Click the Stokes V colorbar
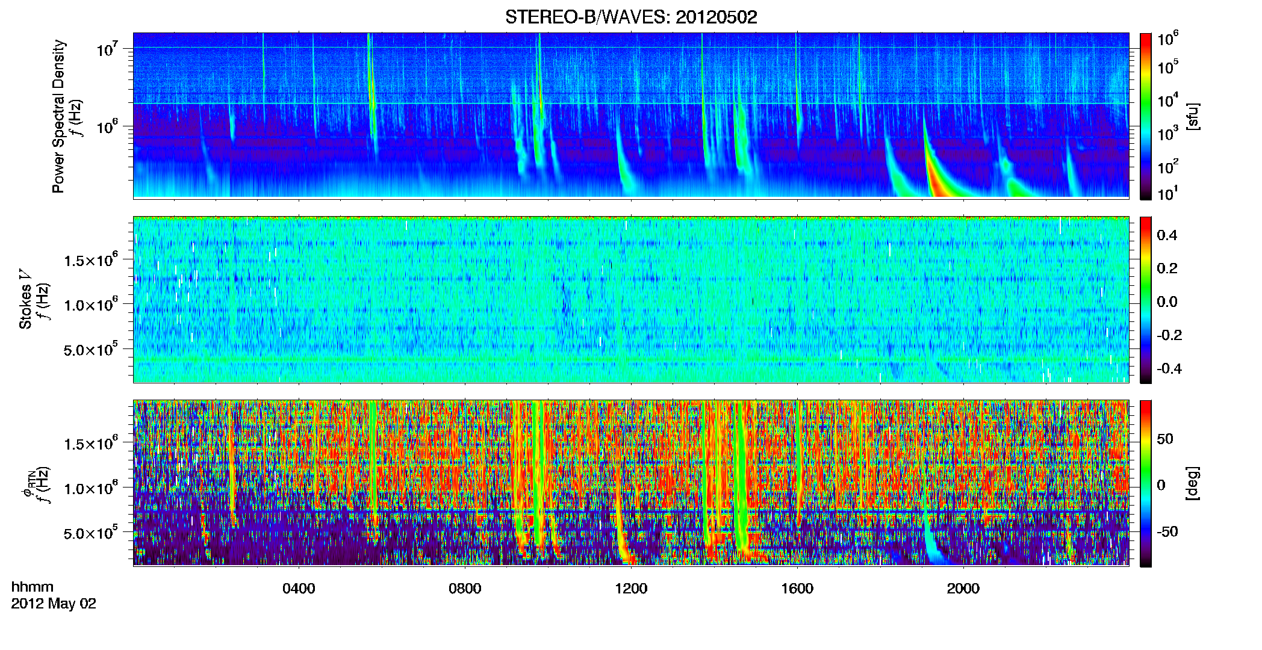 [1146, 300]
